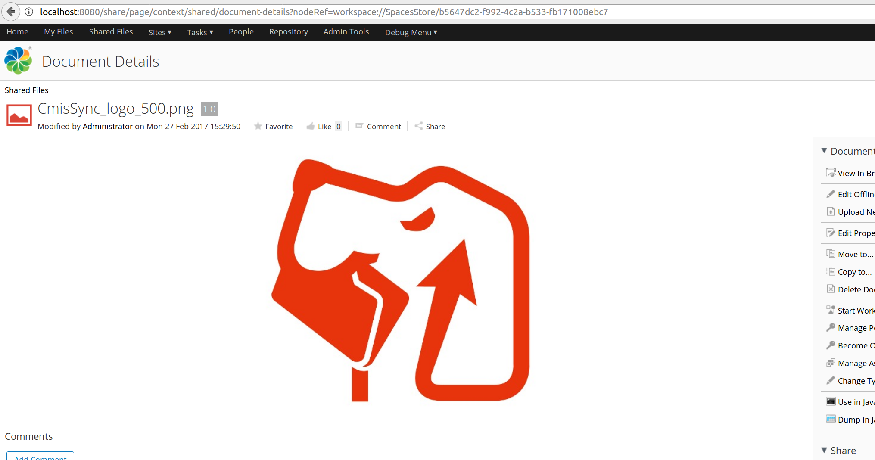875x460 pixels.
Task: Open the Administrator user profile link
Action: point(108,126)
